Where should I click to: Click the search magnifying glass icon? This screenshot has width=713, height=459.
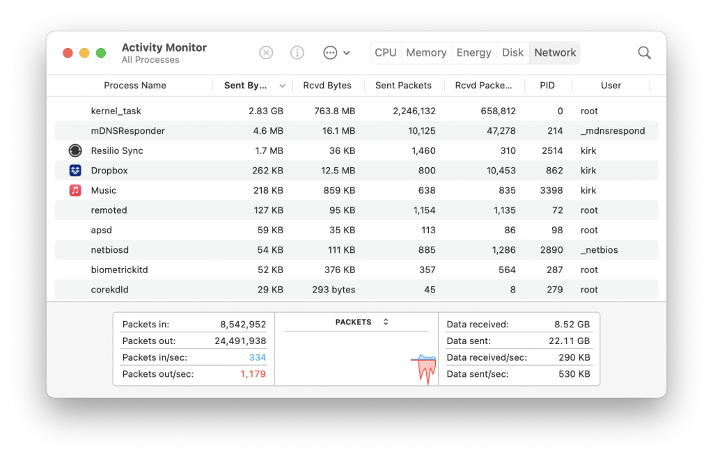pyautogui.click(x=644, y=53)
